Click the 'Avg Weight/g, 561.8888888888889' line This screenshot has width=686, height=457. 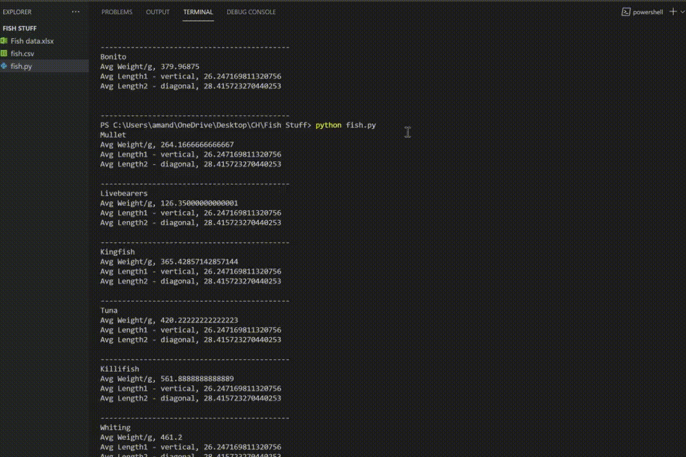pos(167,379)
